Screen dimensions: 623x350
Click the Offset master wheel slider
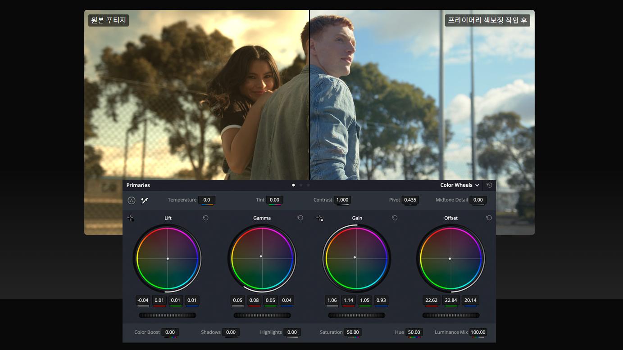451,315
